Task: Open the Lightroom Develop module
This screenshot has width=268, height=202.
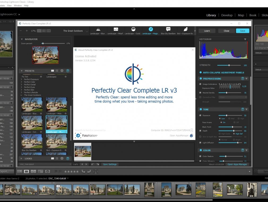Action: pos(227,15)
